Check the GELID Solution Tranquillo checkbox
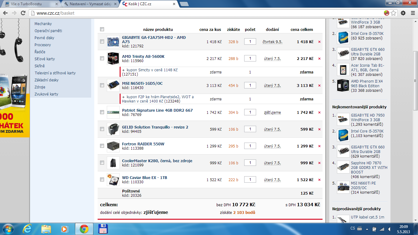Screen dimensions: 418x235 coord(102,129)
